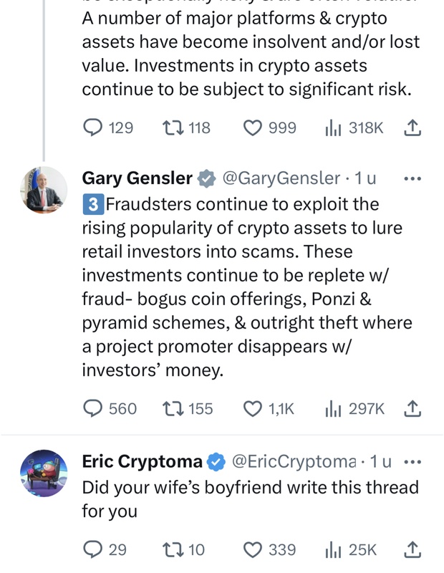444x573 pixels.
Task: Open Eric Cryptoma's avatar
Action: [x=43, y=473]
